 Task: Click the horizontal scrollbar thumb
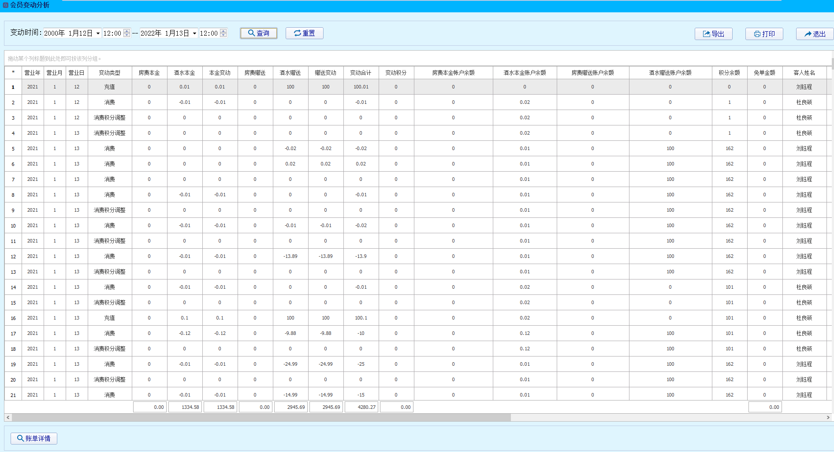point(261,417)
